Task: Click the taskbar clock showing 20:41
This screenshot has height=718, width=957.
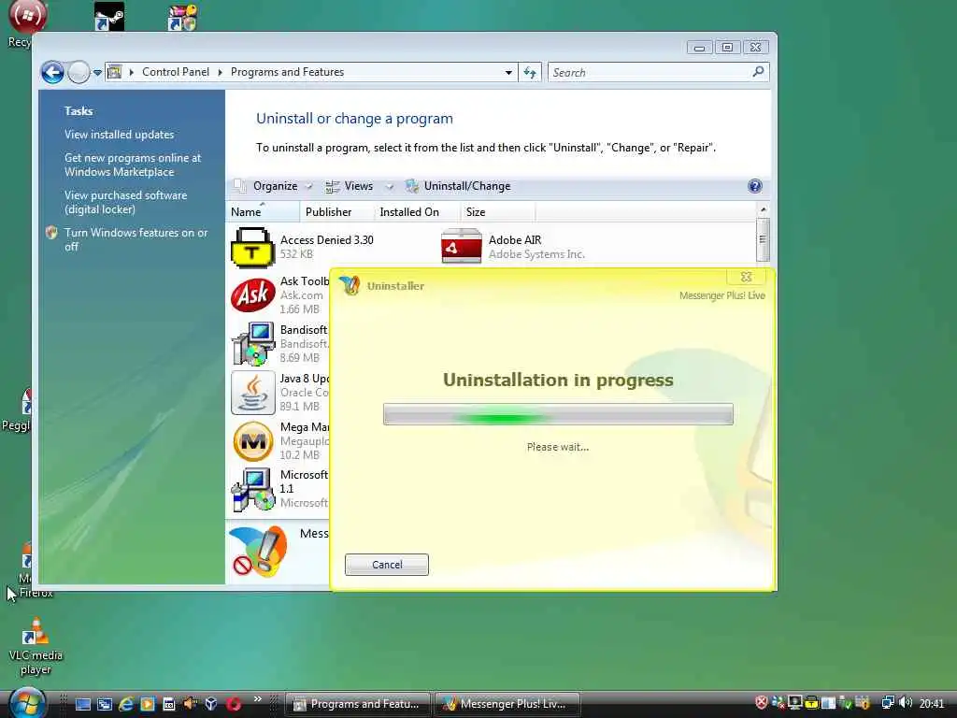Action: [932, 704]
